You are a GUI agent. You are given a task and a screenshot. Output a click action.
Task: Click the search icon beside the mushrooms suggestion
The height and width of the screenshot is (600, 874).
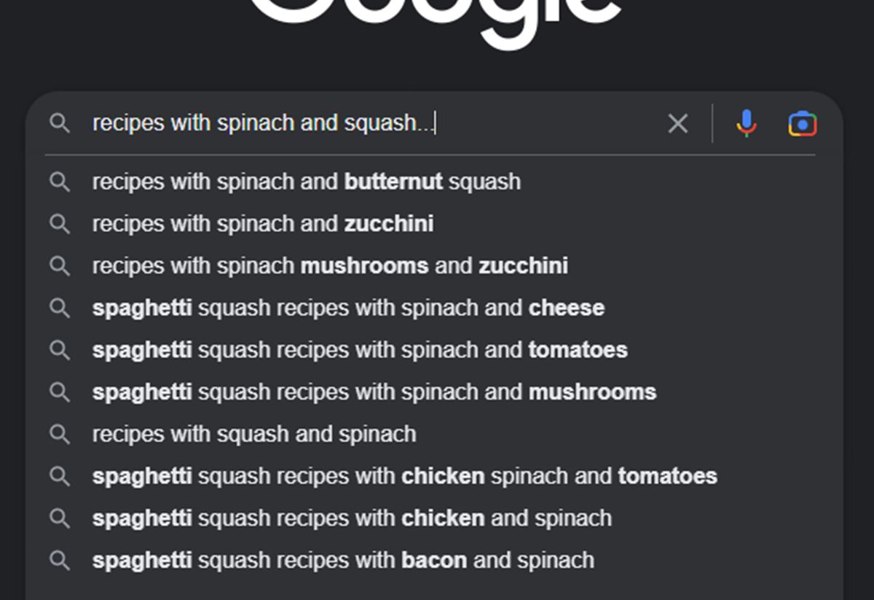(60, 391)
